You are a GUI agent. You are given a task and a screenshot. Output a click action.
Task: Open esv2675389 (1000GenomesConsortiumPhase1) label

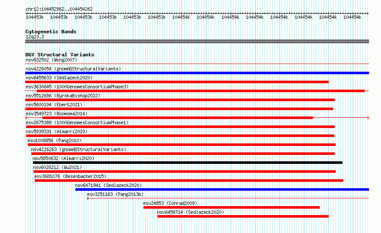pyautogui.click(x=77, y=122)
